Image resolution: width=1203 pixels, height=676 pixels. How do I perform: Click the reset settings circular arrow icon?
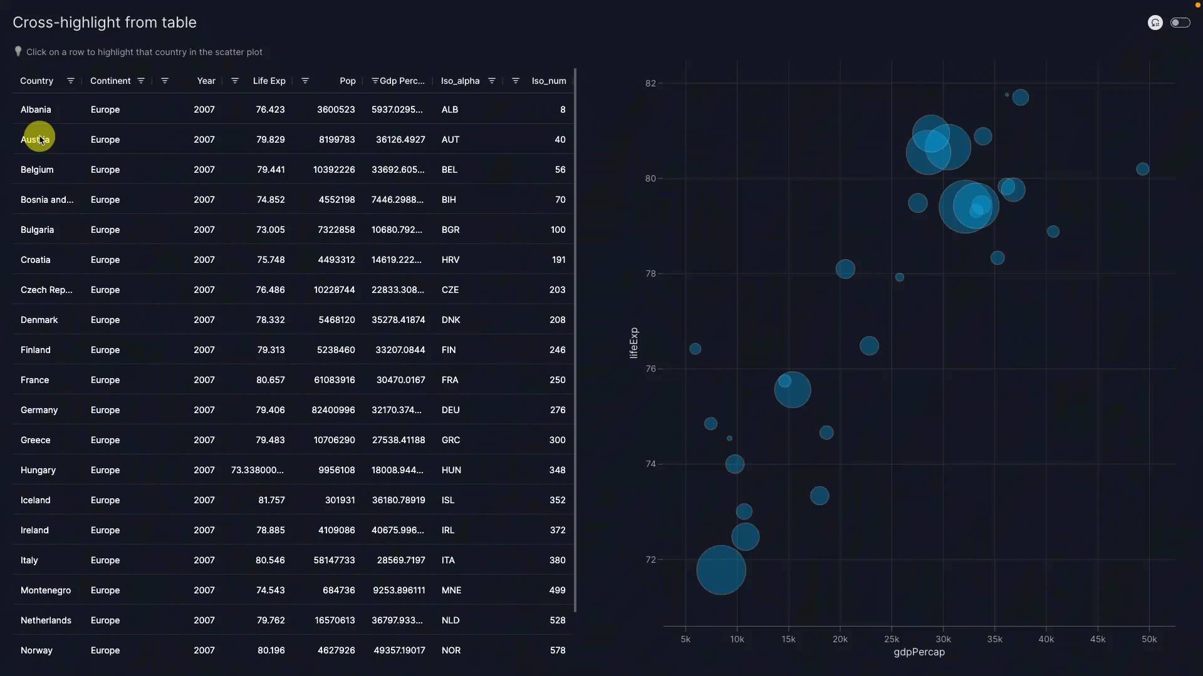pyautogui.click(x=1155, y=23)
